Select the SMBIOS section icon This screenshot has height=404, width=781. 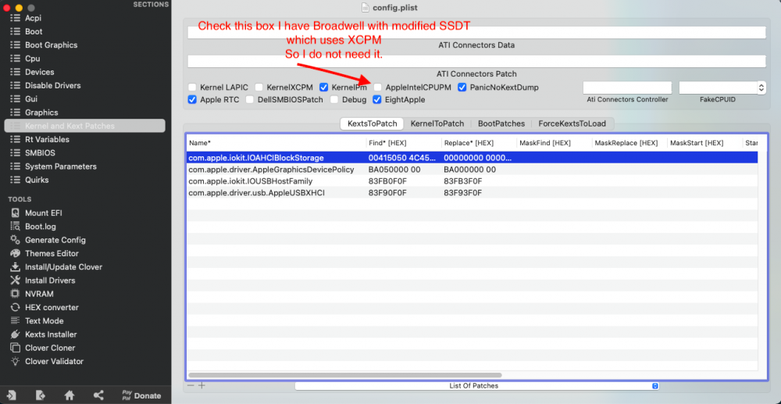tap(16, 152)
